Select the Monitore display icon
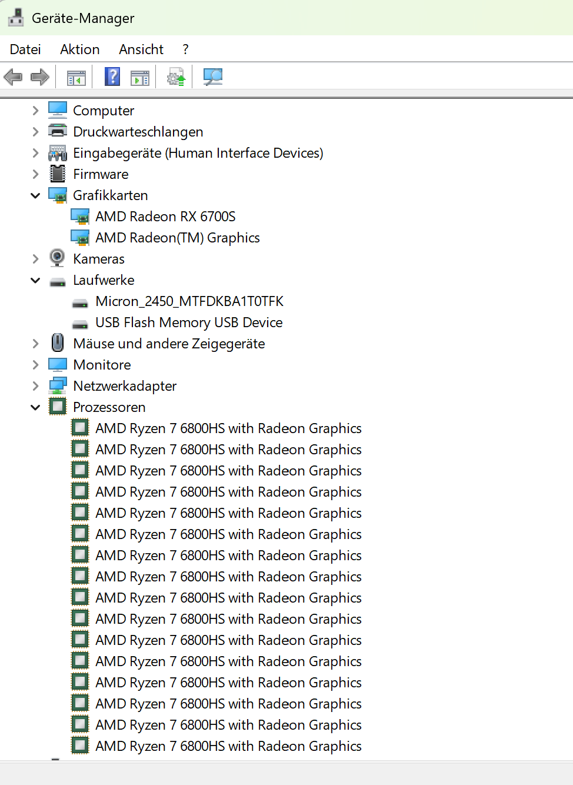The image size is (573, 785). pyautogui.click(x=58, y=365)
